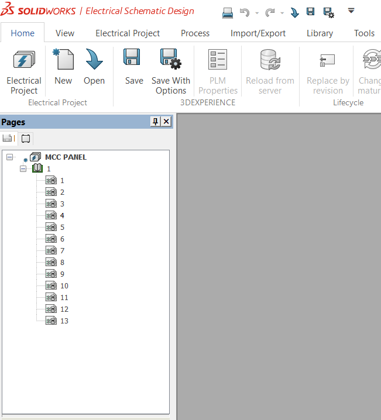Click the Redo arrow in quick access toolbar
381x420 pixels.
point(270,12)
